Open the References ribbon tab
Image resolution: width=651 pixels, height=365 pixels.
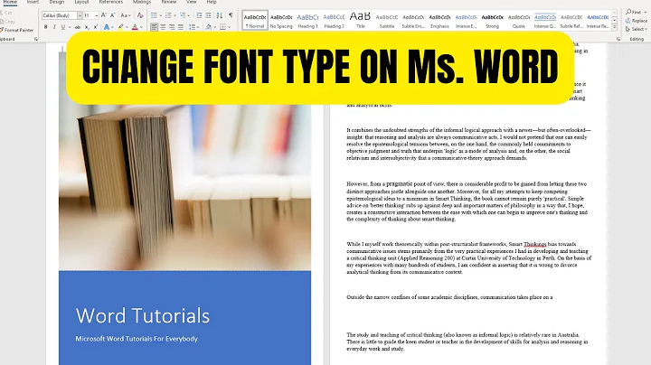111,2
